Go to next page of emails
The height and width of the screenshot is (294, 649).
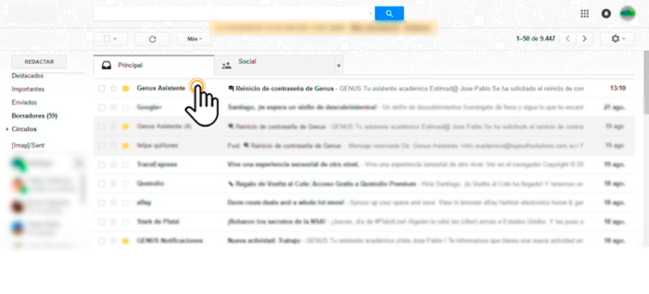coord(584,39)
